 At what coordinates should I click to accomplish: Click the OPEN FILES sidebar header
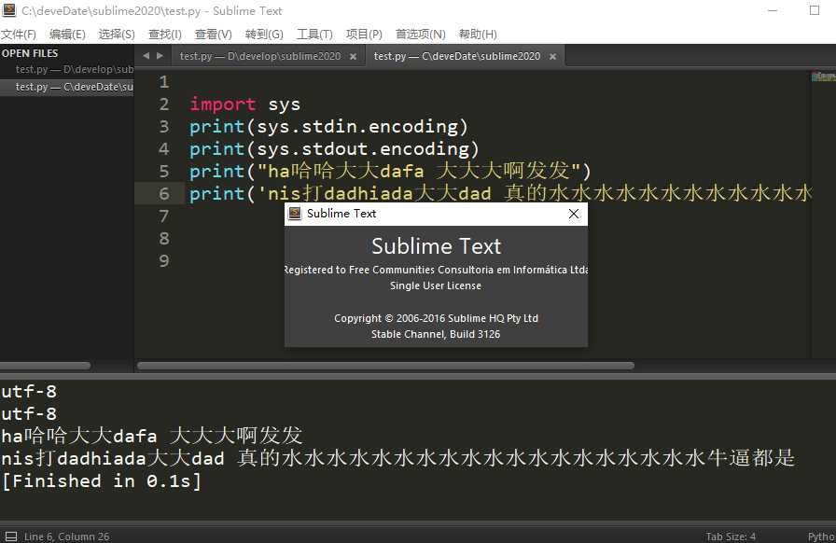pos(30,53)
